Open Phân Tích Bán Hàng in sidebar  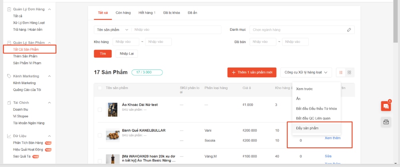click(x=28, y=143)
